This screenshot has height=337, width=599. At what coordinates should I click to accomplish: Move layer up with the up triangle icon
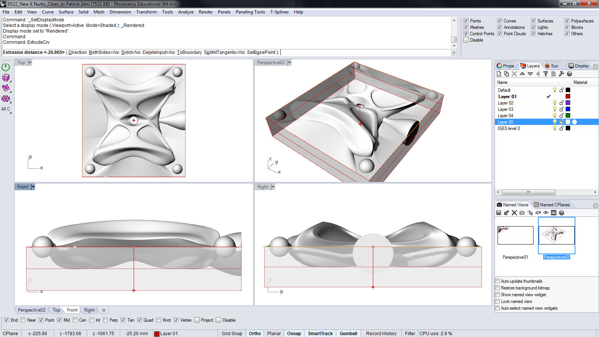click(x=522, y=74)
